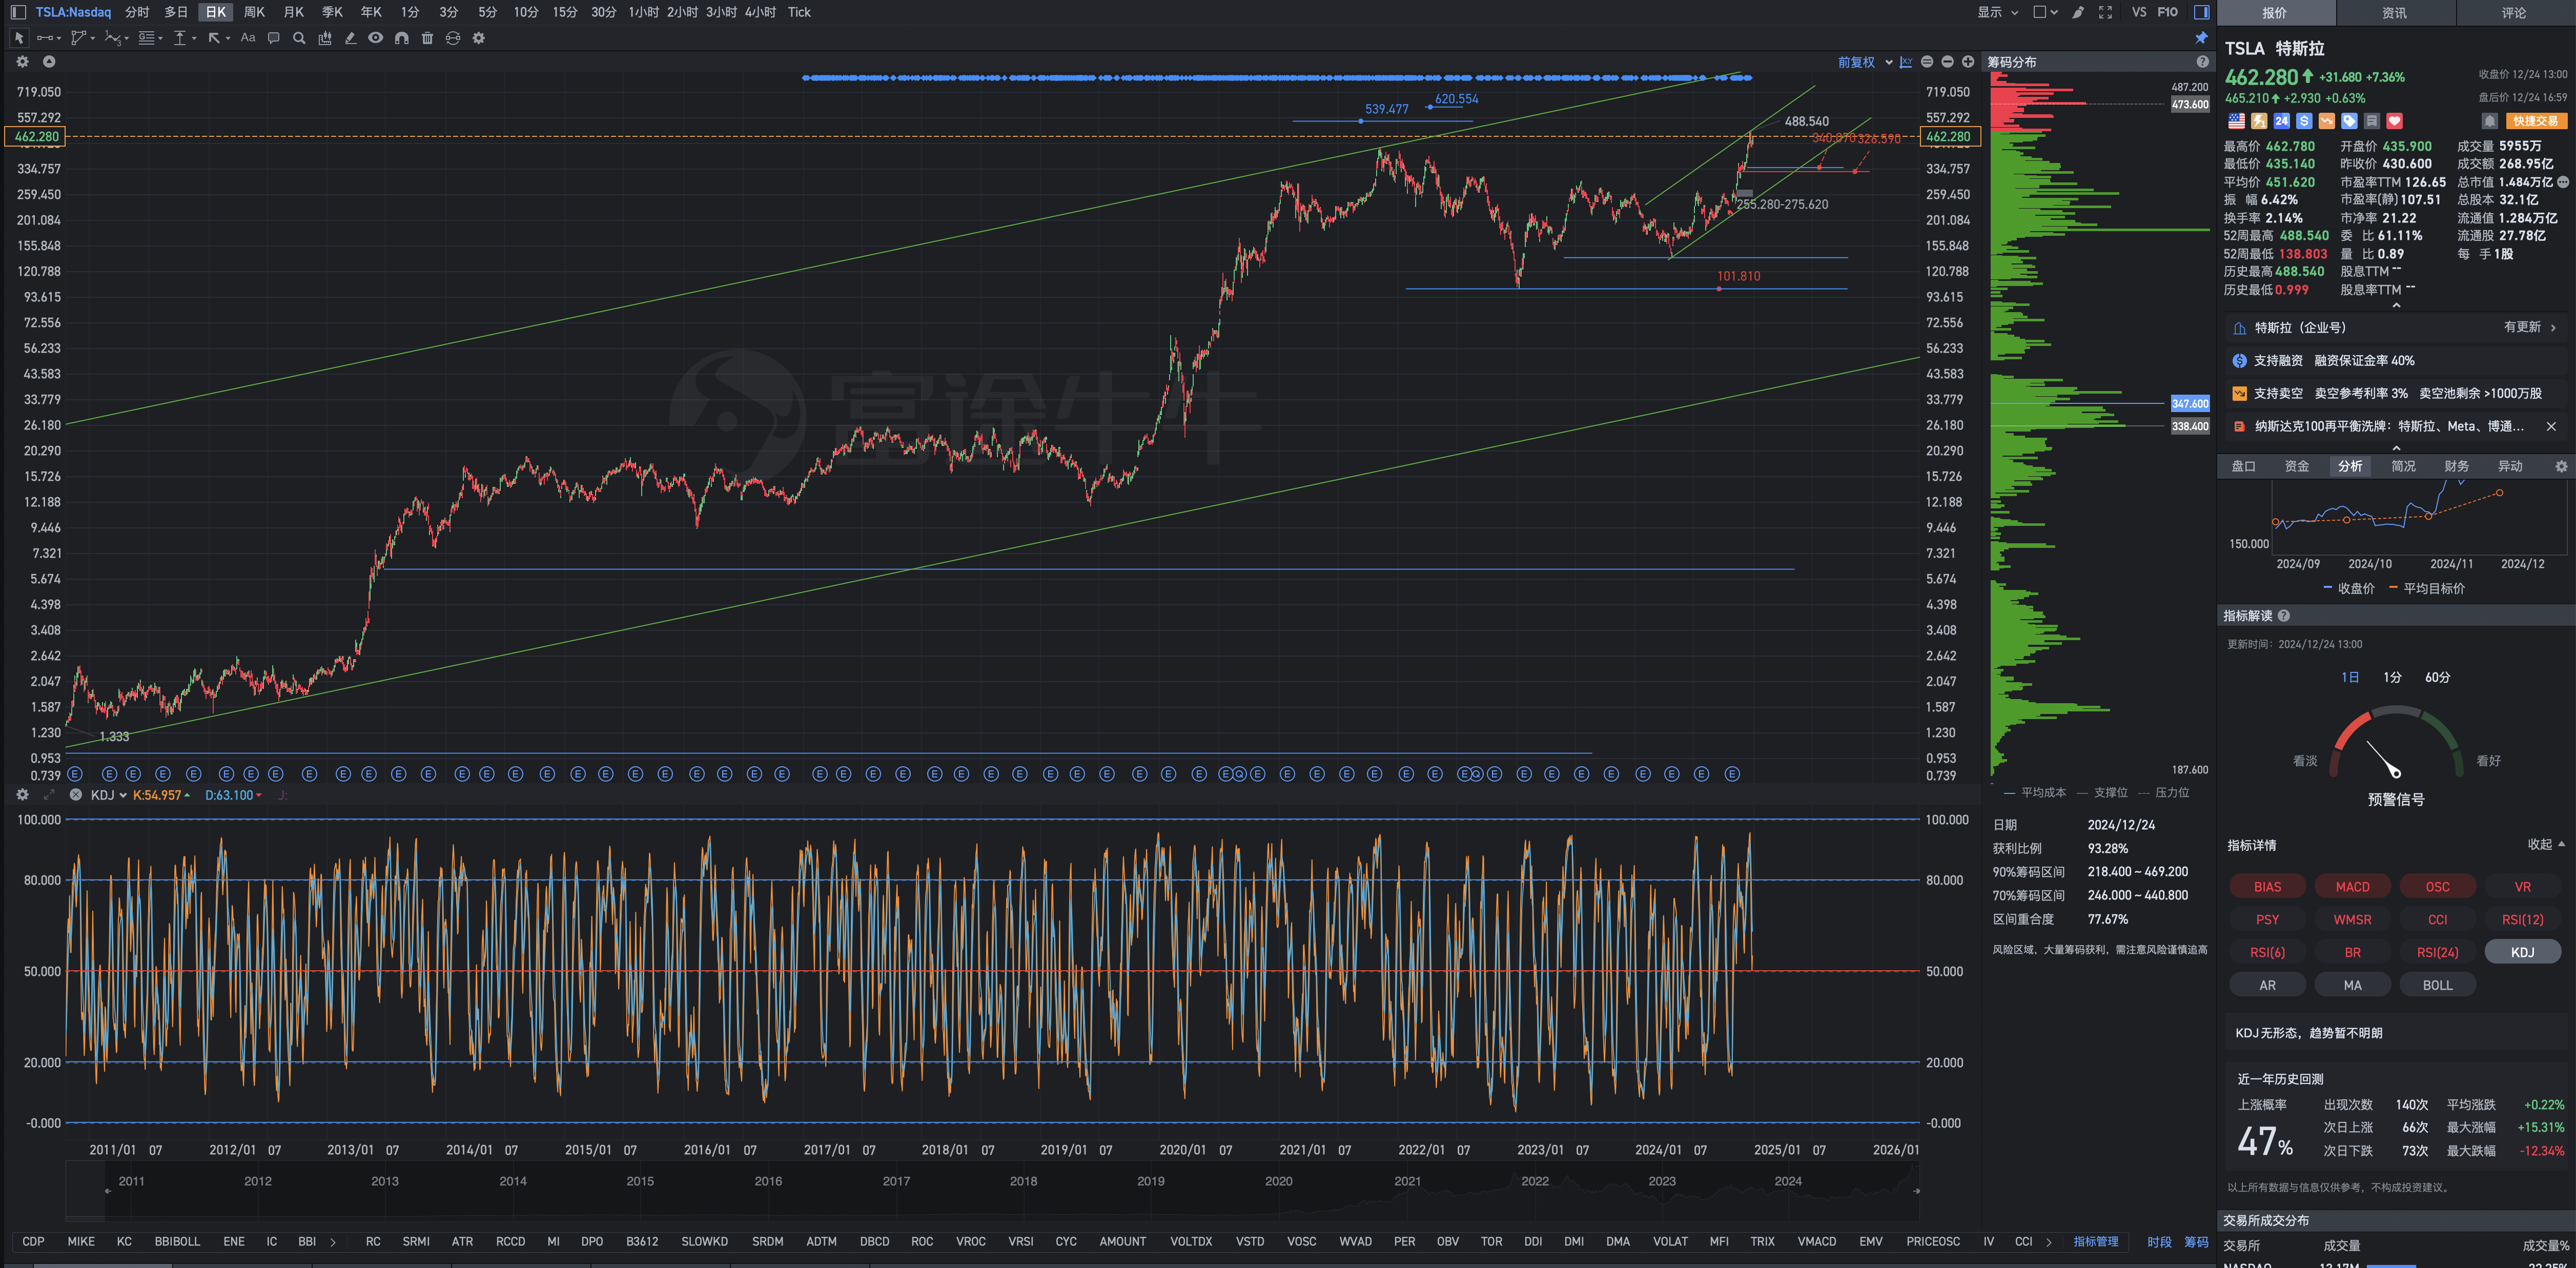This screenshot has width=2576, height=1268.
Task: Click the timeline overview navigator bar
Action: (991, 1190)
